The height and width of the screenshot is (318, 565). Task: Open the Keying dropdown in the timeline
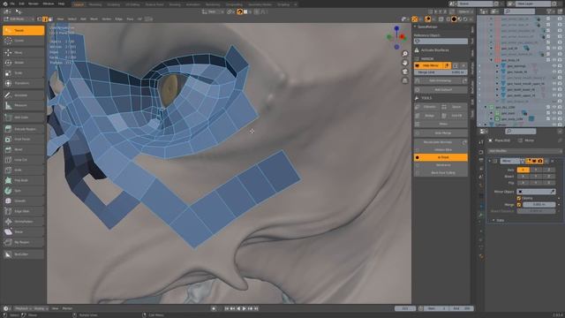(41, 308)
